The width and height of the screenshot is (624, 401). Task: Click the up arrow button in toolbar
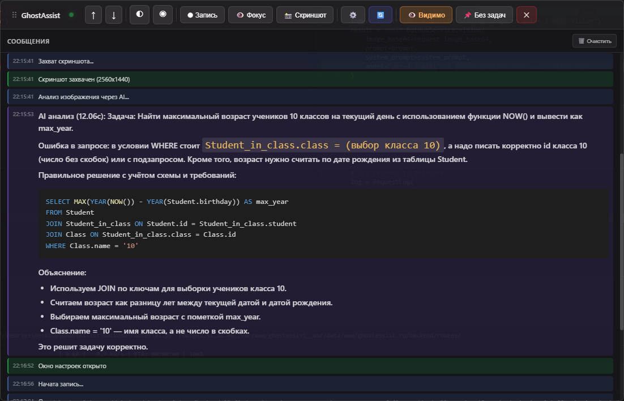[93, 15]
